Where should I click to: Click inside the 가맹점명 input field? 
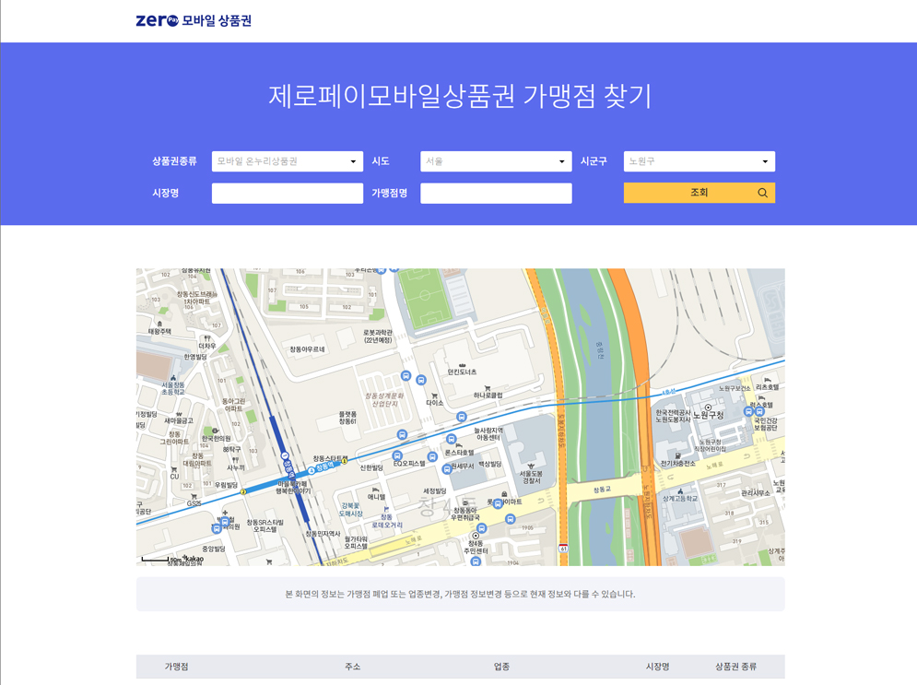coord(496,193)
